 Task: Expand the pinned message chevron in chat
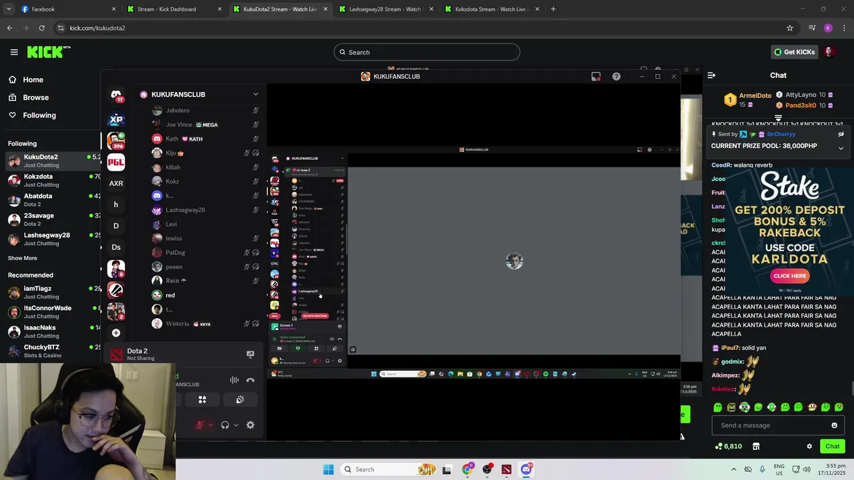pyautogui.click(x=841, y=148)
